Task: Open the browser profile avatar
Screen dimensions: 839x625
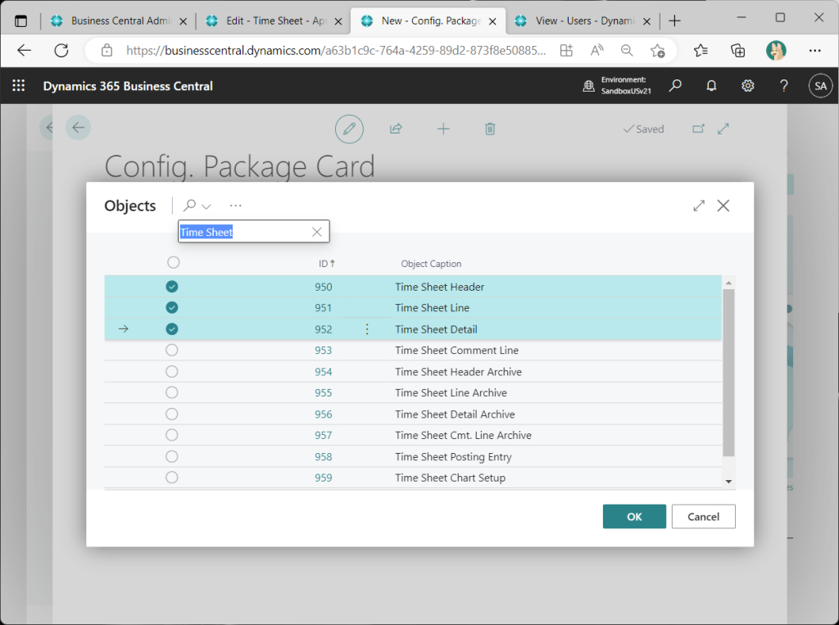Action: pos(776,51)
